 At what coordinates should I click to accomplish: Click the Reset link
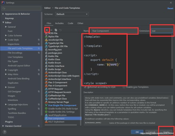tap(170, 8)
